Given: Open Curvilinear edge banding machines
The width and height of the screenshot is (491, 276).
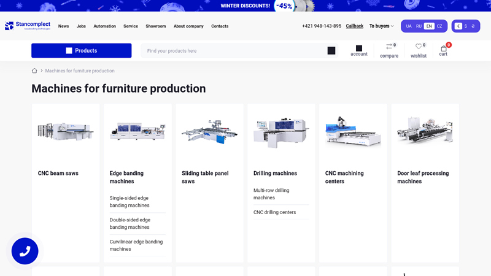Looking at the screenshot, I should coord(136,245).
